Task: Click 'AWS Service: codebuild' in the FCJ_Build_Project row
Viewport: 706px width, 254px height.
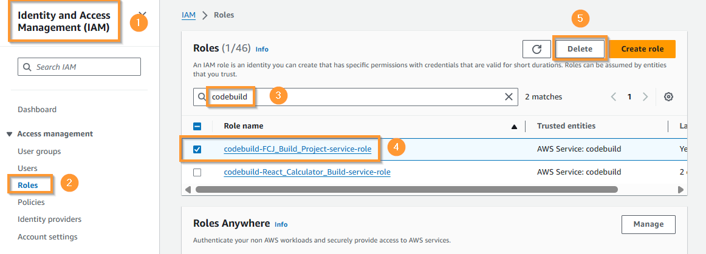Action: (x=579, y=149)
